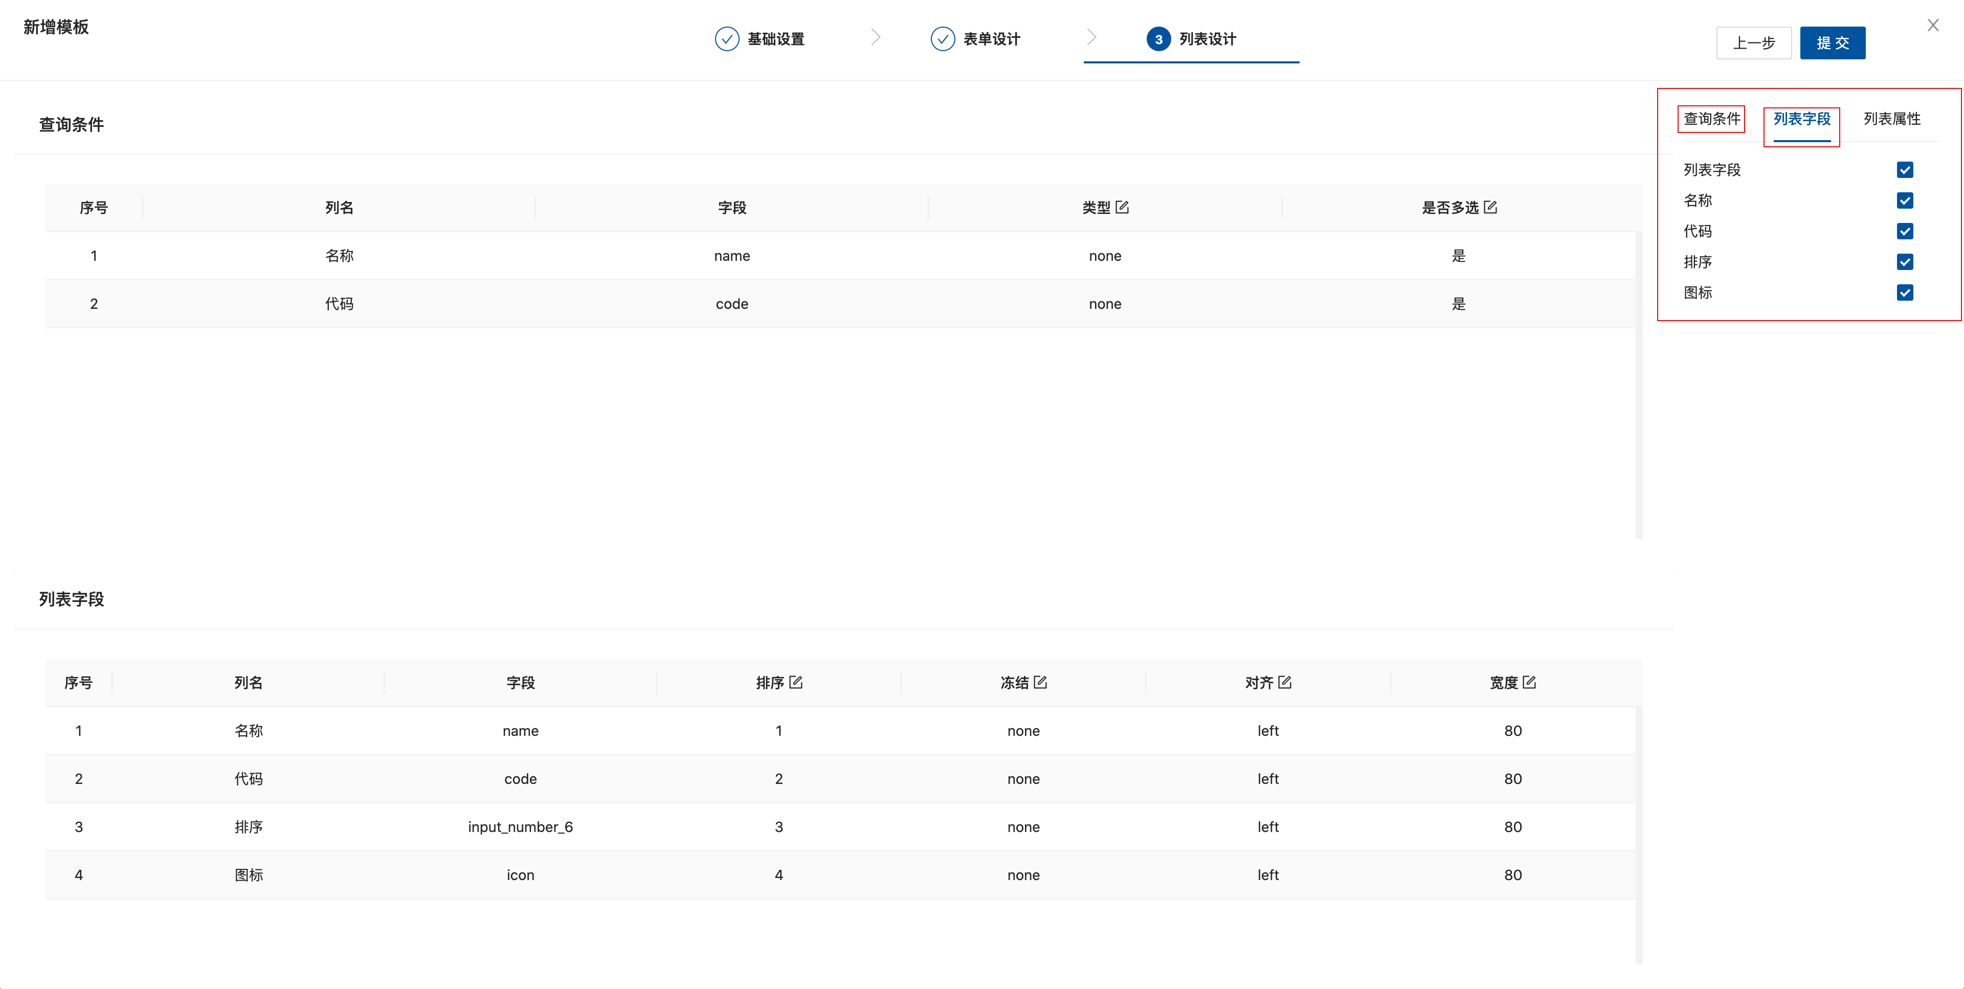Screen dimensions: 1964x989
Task: Select the input_number_6 row in 列表字段 table
Action: (520, 827)
